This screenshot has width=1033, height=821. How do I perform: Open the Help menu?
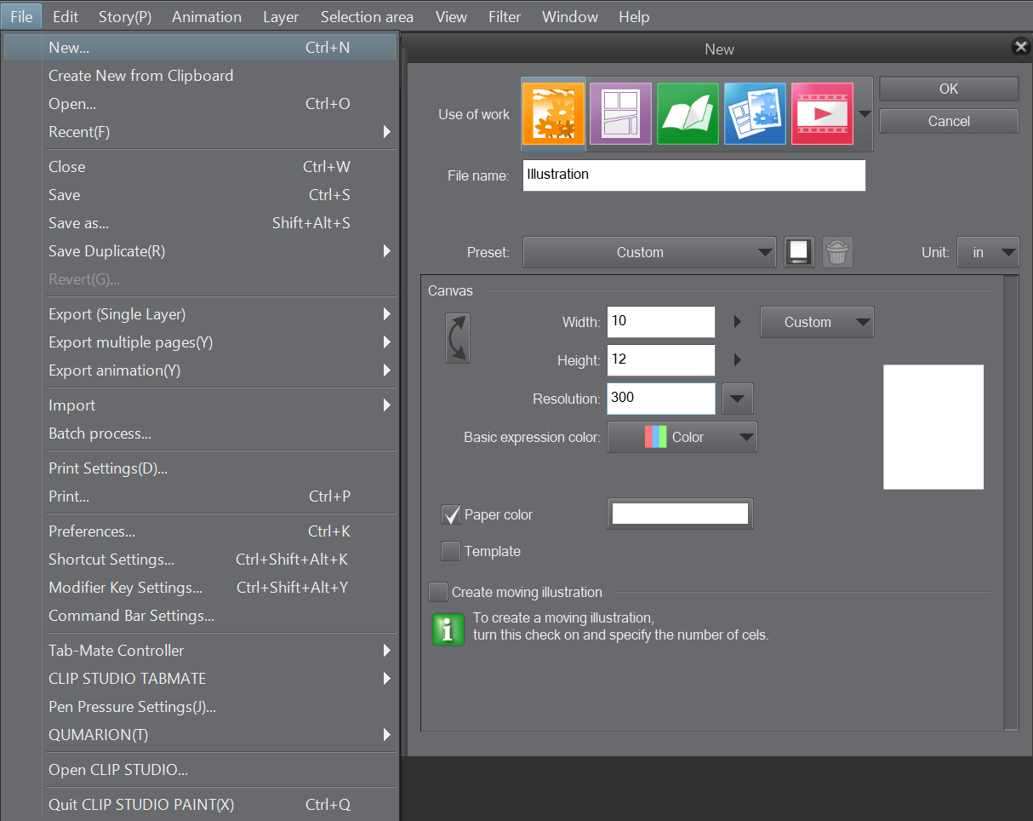point(634,16)
